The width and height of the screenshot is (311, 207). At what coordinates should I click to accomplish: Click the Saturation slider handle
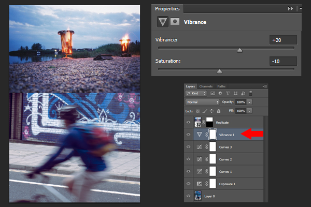pos(219,71)
